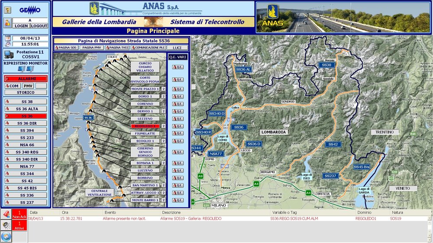Click SS38 label on Lombardia map

(326, 65)
